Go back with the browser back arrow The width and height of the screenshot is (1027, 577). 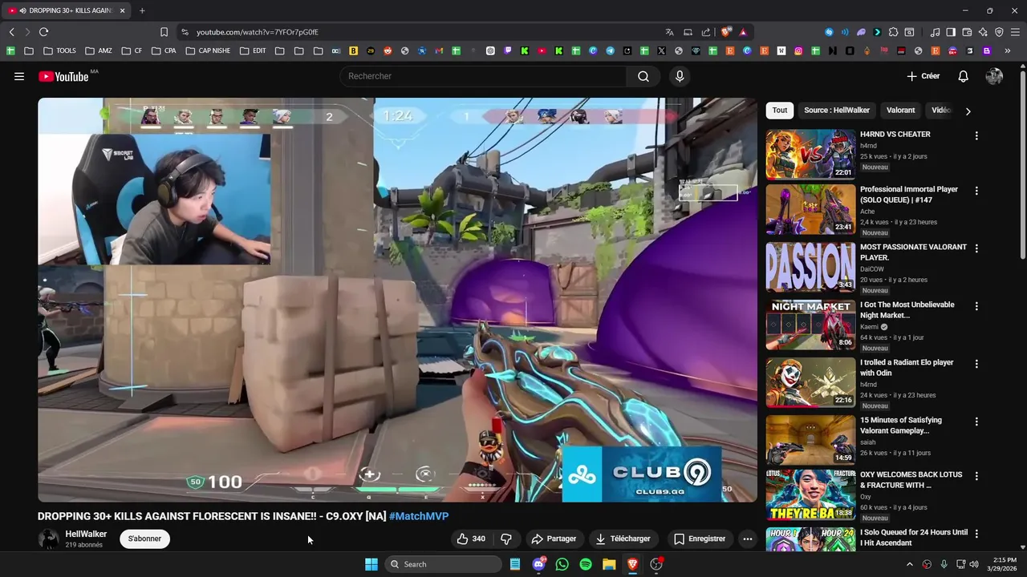[x=11, y=32]
